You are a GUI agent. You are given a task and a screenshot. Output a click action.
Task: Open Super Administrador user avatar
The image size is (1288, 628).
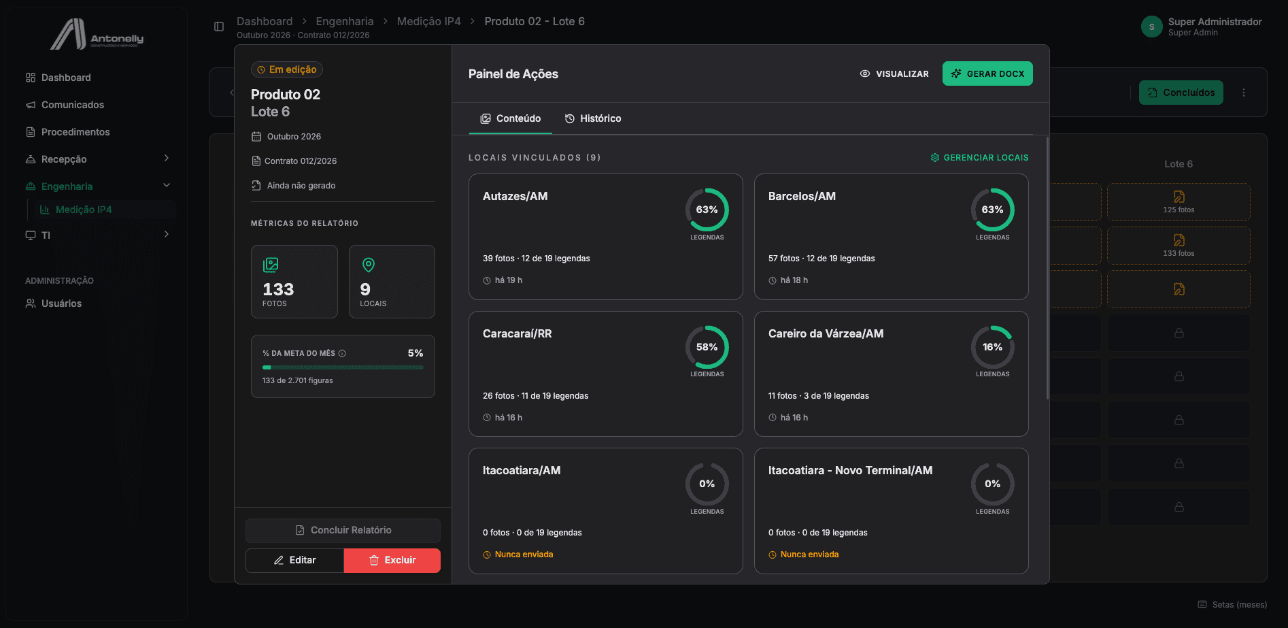click(x=1151, y=27)
